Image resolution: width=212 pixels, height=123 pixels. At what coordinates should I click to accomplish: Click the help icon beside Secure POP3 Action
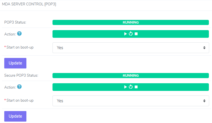(19, 87)
